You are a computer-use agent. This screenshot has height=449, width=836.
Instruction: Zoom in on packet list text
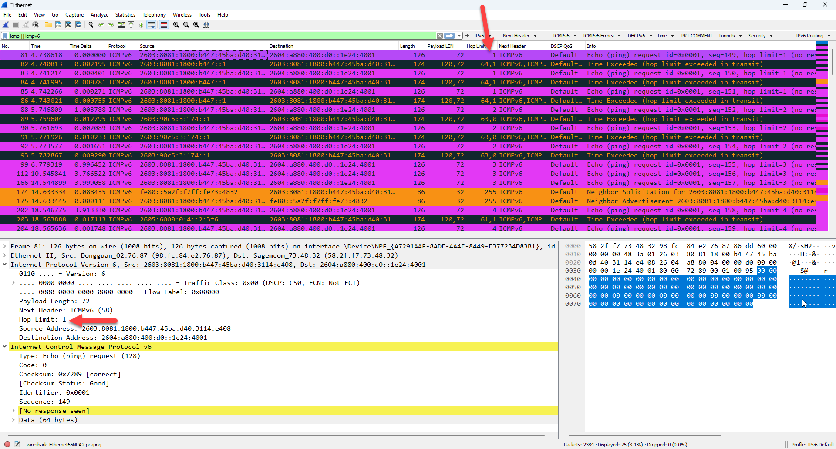pos(176,25)
